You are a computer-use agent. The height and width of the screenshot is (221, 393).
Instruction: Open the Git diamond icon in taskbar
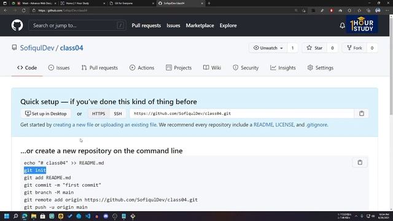tap(133, 216)
